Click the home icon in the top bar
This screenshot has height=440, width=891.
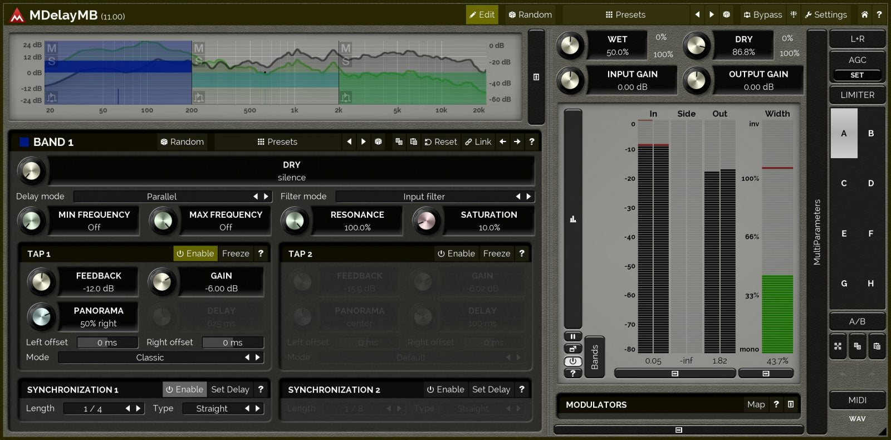[x=864, y=15]
